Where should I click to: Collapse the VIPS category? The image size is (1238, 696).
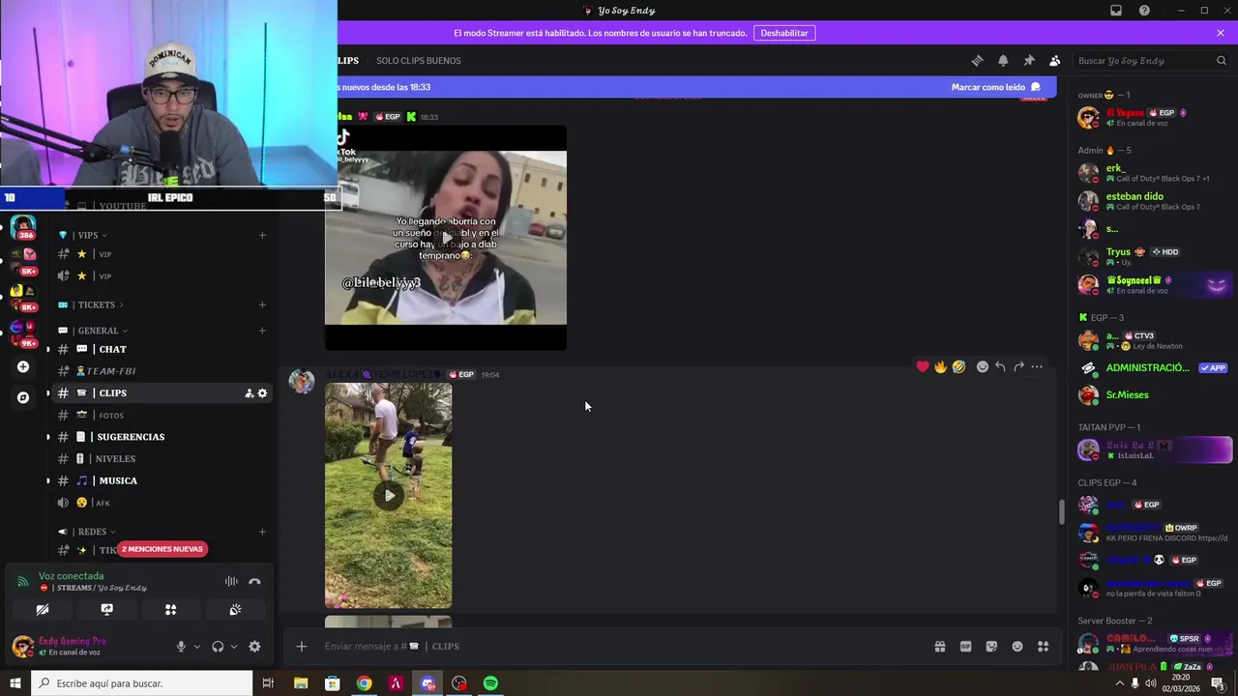click(87, 235)
